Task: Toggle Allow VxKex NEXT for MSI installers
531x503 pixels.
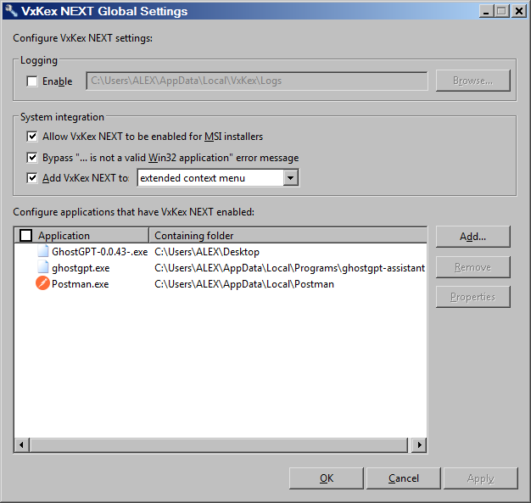Action: pos(32,137)
